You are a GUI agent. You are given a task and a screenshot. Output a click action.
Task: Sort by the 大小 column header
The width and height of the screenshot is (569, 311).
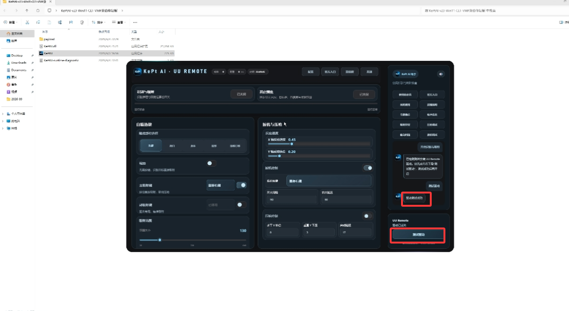(x=161, y=32)
